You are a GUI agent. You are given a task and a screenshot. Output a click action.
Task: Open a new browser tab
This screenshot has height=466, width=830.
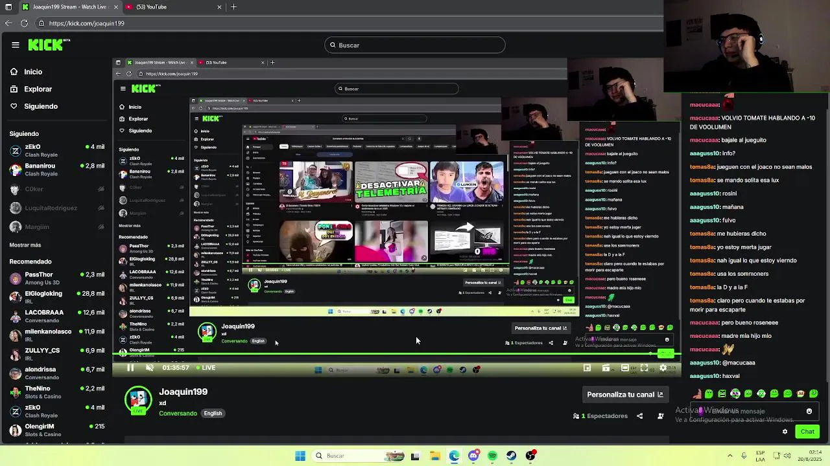coord(233,7)
